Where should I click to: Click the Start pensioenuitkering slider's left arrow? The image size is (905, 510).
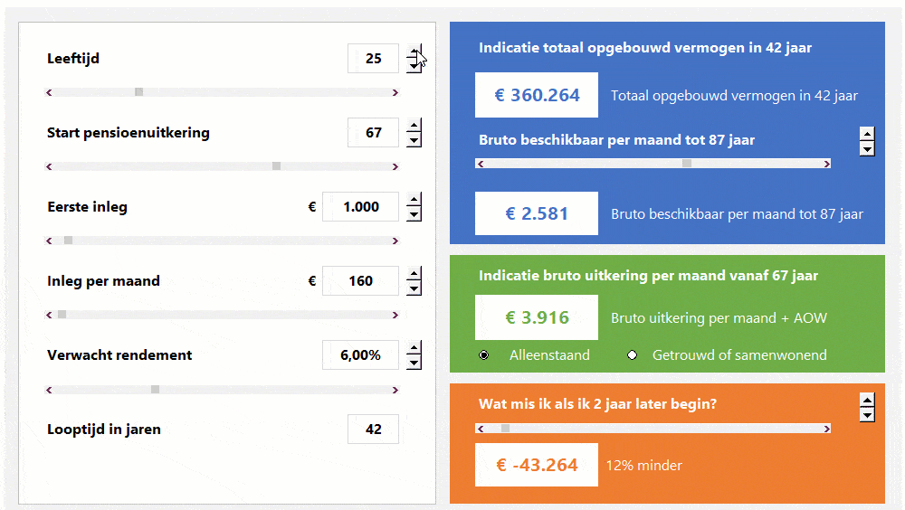(x=50, y=166)
